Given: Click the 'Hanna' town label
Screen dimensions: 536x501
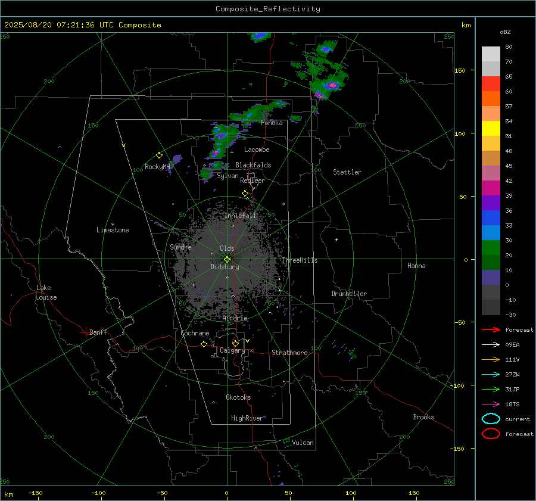Looking at the screenshot, I should click(416, 266).
